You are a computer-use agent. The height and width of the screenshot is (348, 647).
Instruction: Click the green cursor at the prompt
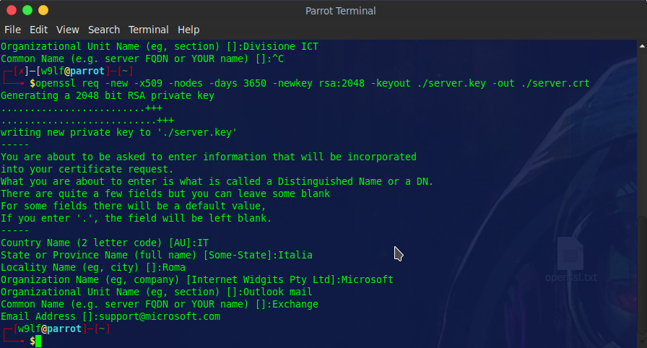coord(38,341)
